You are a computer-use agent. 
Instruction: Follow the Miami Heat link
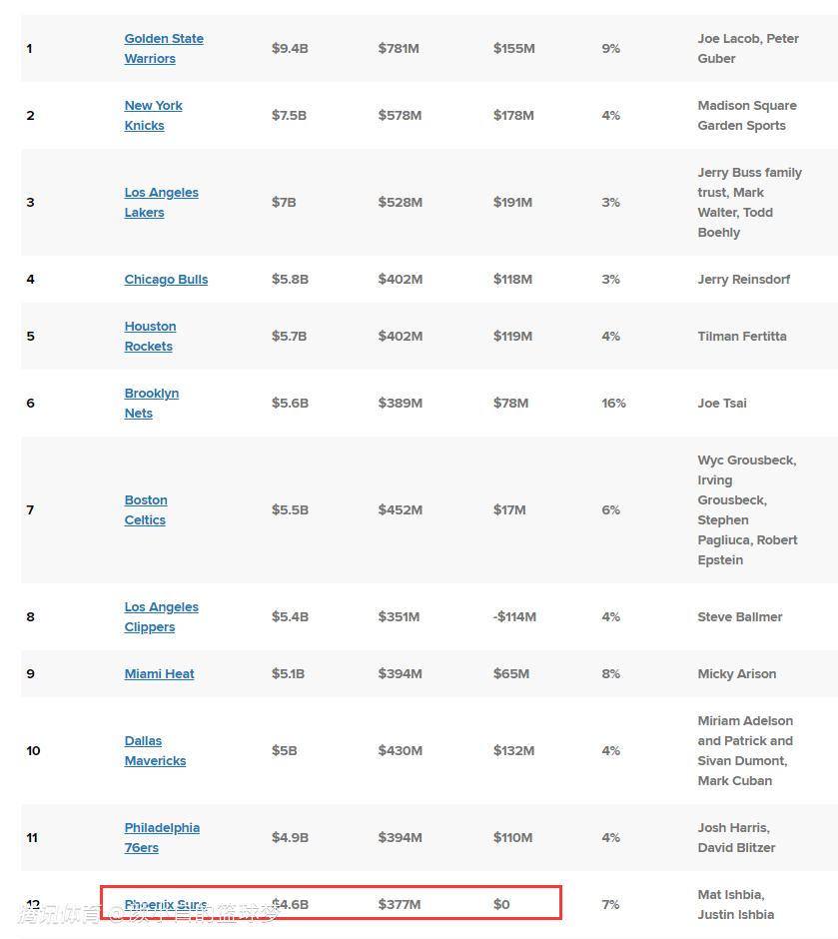159,674
